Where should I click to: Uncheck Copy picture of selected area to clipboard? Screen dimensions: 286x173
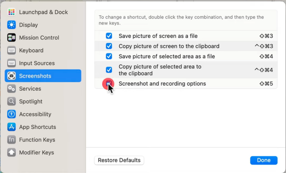(109, 70)
